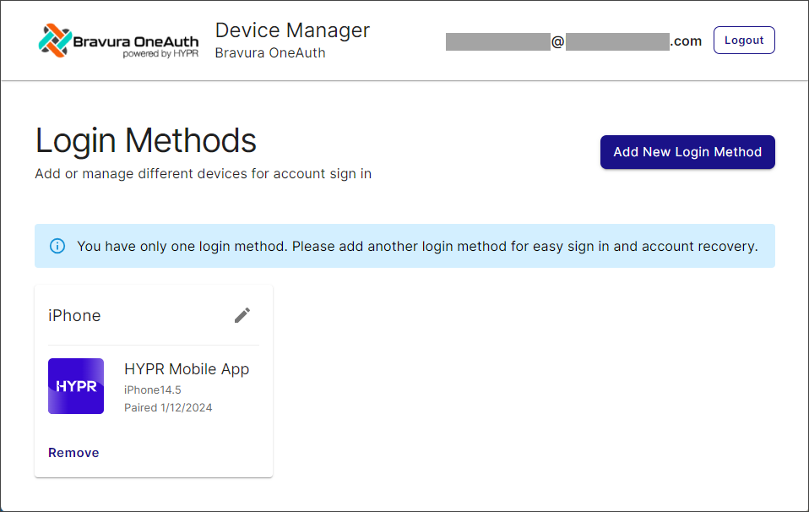Viewport: 809px width, 512px height.
Task: Click the Remove link on the iPhone card
Action: tap(73, 452)
